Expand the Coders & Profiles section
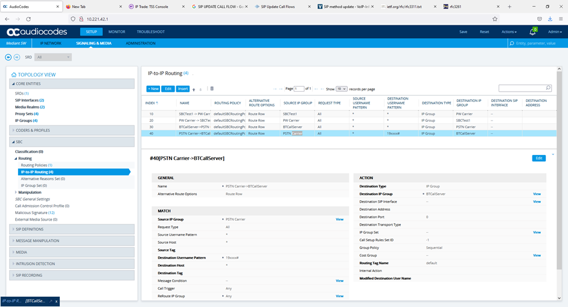 pyautogui.click(x=72, y=130)
